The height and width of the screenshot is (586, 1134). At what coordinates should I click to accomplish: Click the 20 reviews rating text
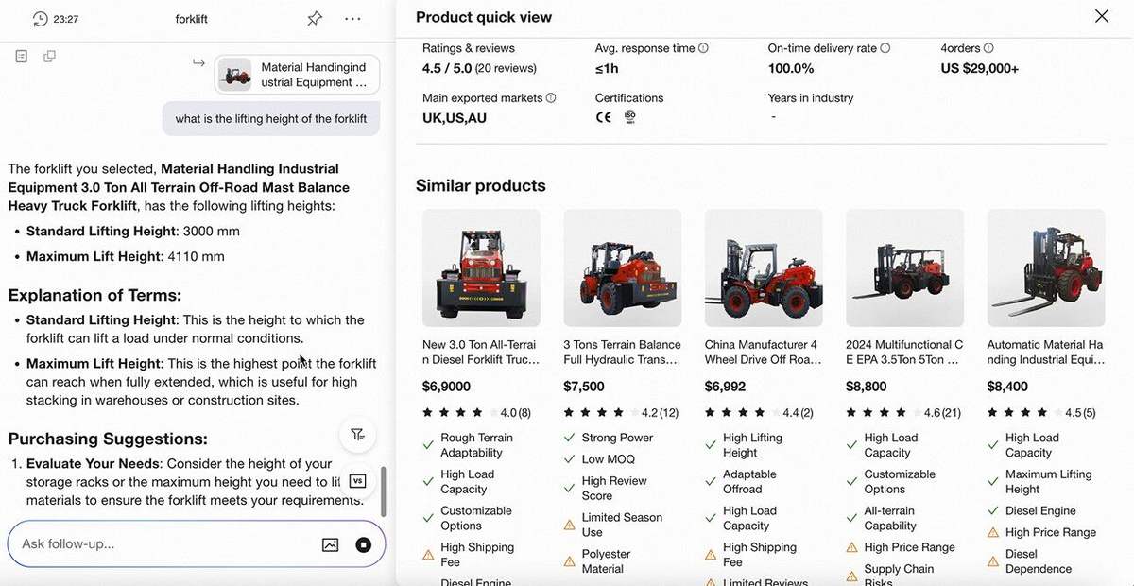pyautogui.click(x=506, y=68)
